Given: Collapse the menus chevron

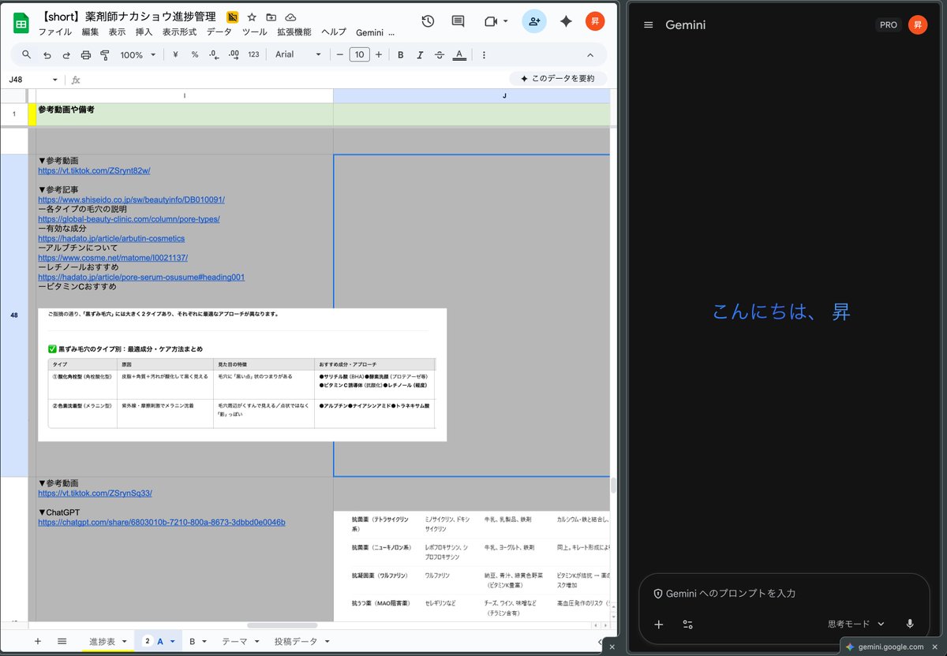Looking at the screenshot, I should coord(590,54).
